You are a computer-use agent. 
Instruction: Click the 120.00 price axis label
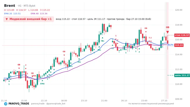[179, 10]
